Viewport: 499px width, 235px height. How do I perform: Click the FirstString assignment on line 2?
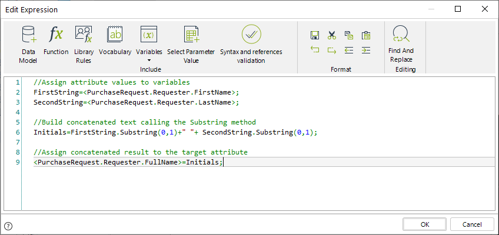pos(136,92)
